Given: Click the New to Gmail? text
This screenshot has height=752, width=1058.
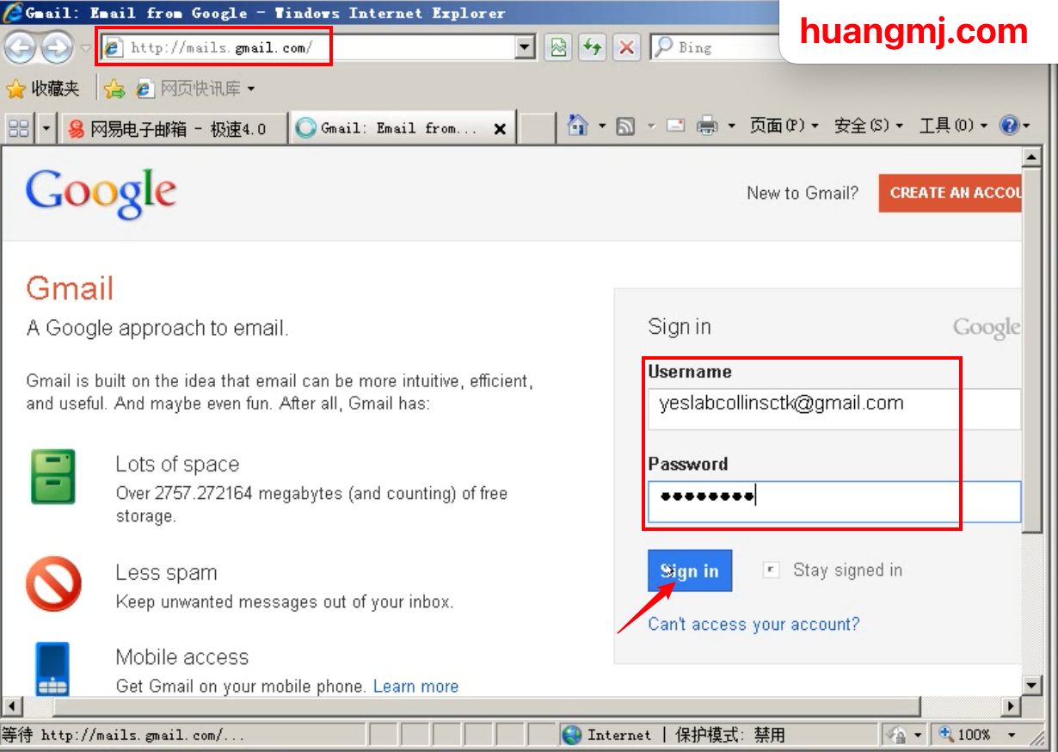Looking at the screenshot, I should [x=803, y=193].
